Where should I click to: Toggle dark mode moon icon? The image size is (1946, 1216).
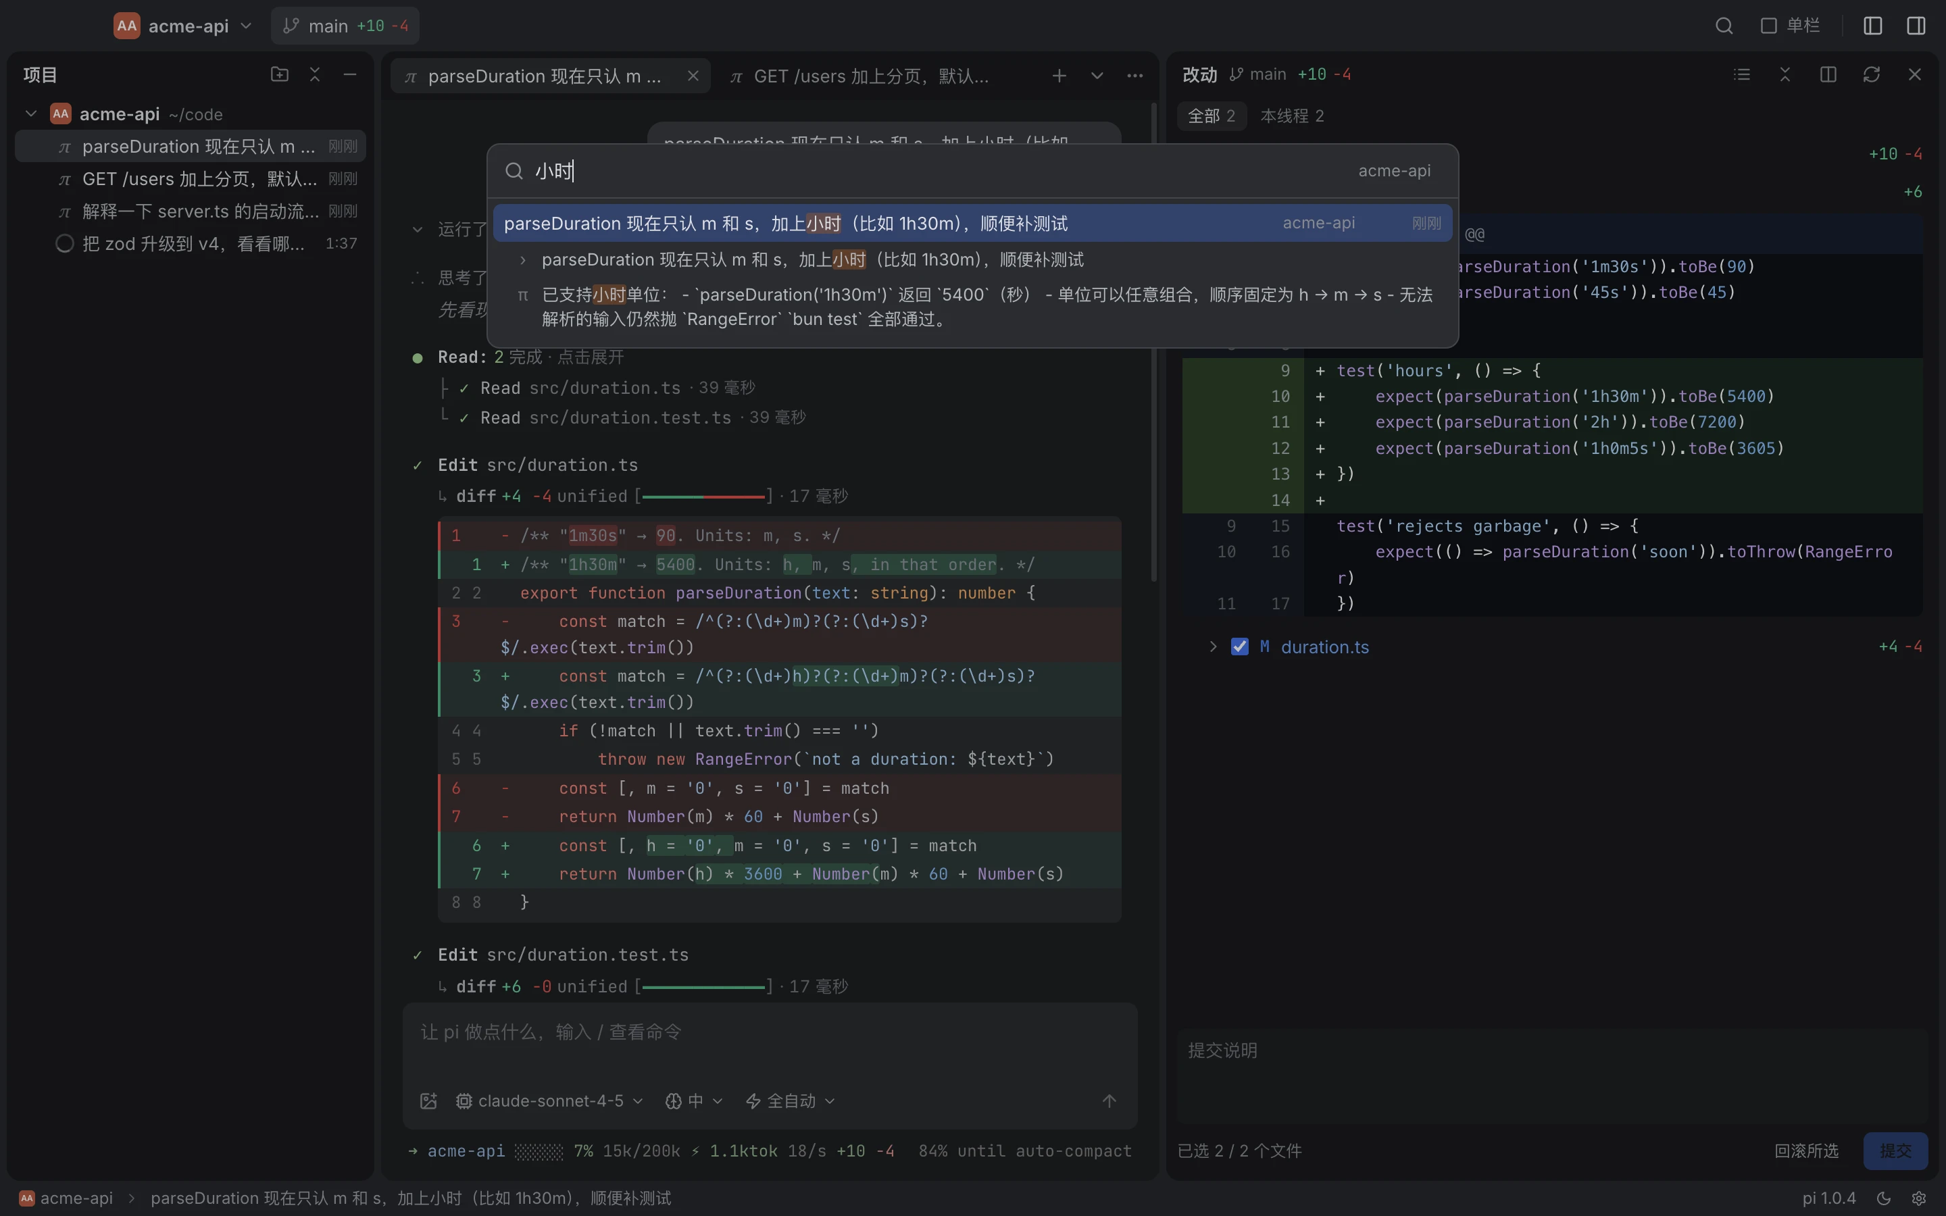1883,1198
